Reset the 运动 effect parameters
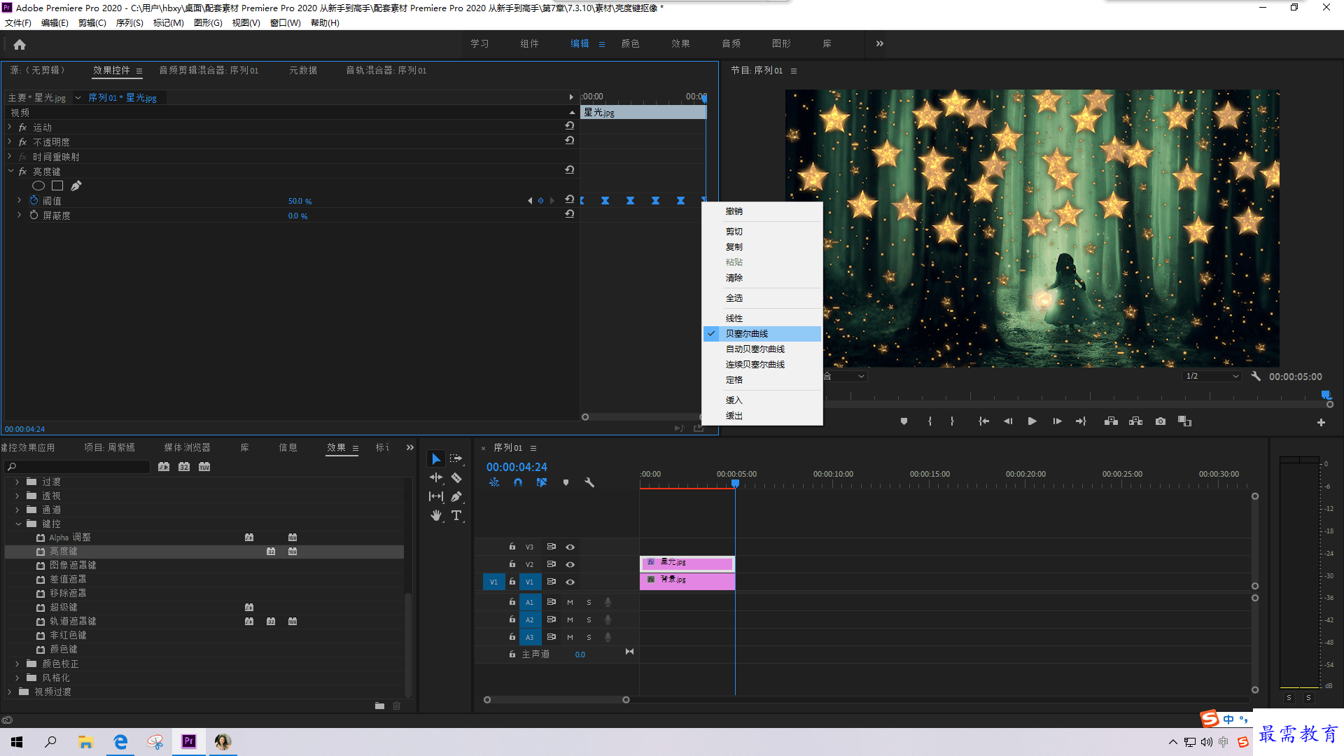 coord(570,125)
